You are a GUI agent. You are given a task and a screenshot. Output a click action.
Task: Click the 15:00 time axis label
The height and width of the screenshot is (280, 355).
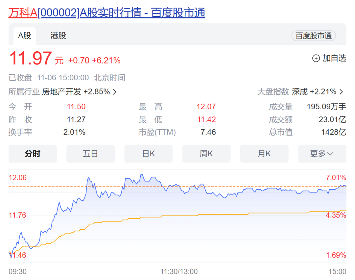[x=338, y=271]
